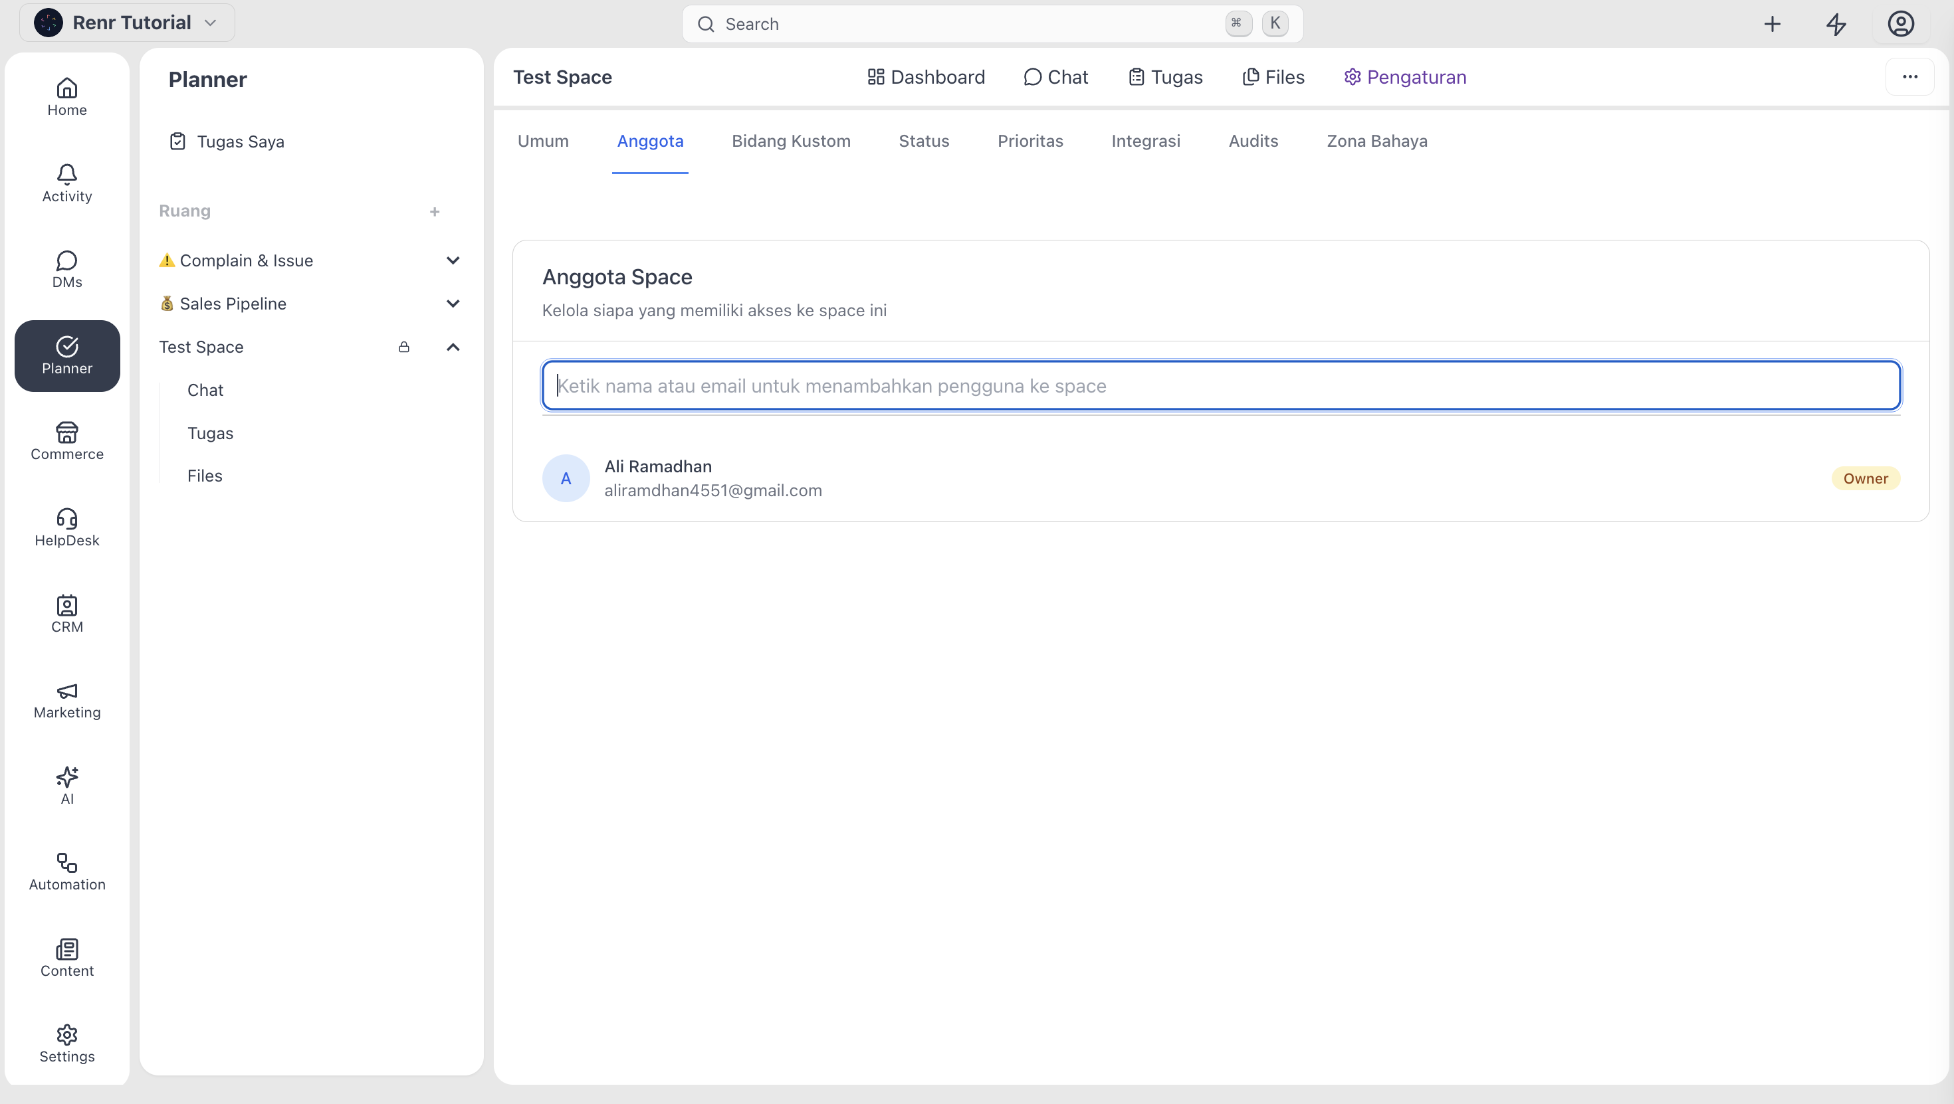
Task: Open the Automation module
Action: point(66,872)
